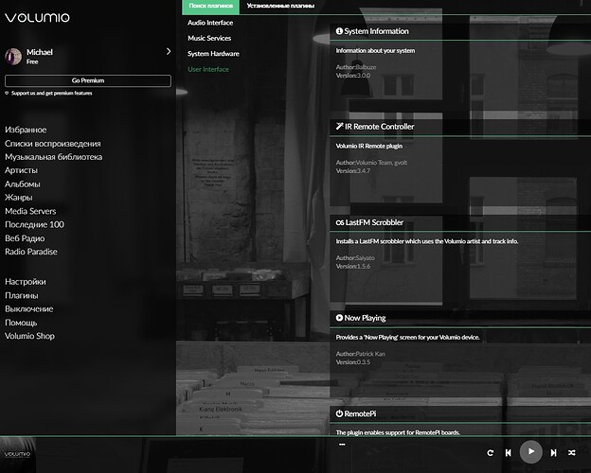
Task: Open Избранное in the sidebar
Action: tap(26, 130)
